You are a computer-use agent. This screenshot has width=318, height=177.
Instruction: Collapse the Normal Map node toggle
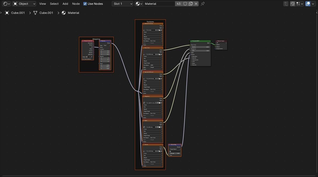(170, 145)
